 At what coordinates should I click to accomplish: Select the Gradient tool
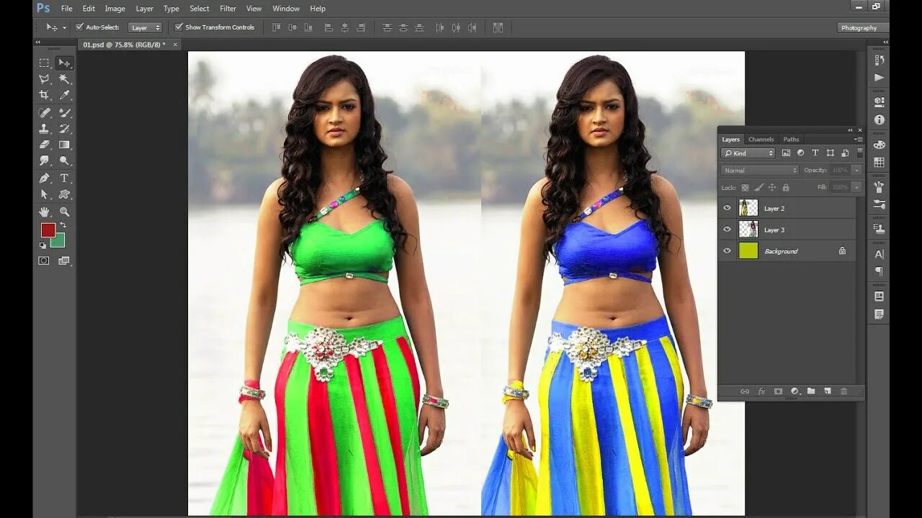(64, 145)
